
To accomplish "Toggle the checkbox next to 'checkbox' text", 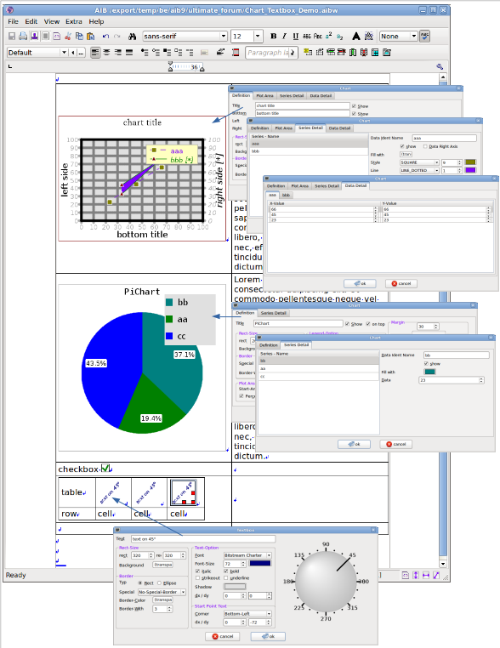I will click(x=105, y=469).
